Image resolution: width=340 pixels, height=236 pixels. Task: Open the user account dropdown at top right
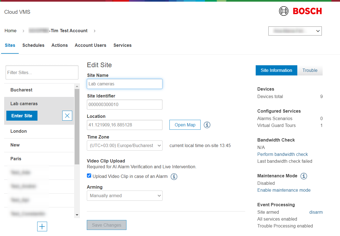pyautogui.click(x=295, y=31)
